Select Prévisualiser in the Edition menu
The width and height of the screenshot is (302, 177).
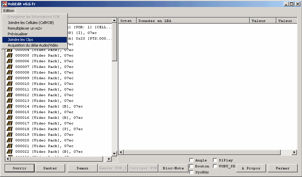[18, 34]
